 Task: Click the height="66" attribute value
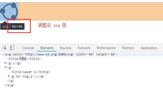point(113,54)
